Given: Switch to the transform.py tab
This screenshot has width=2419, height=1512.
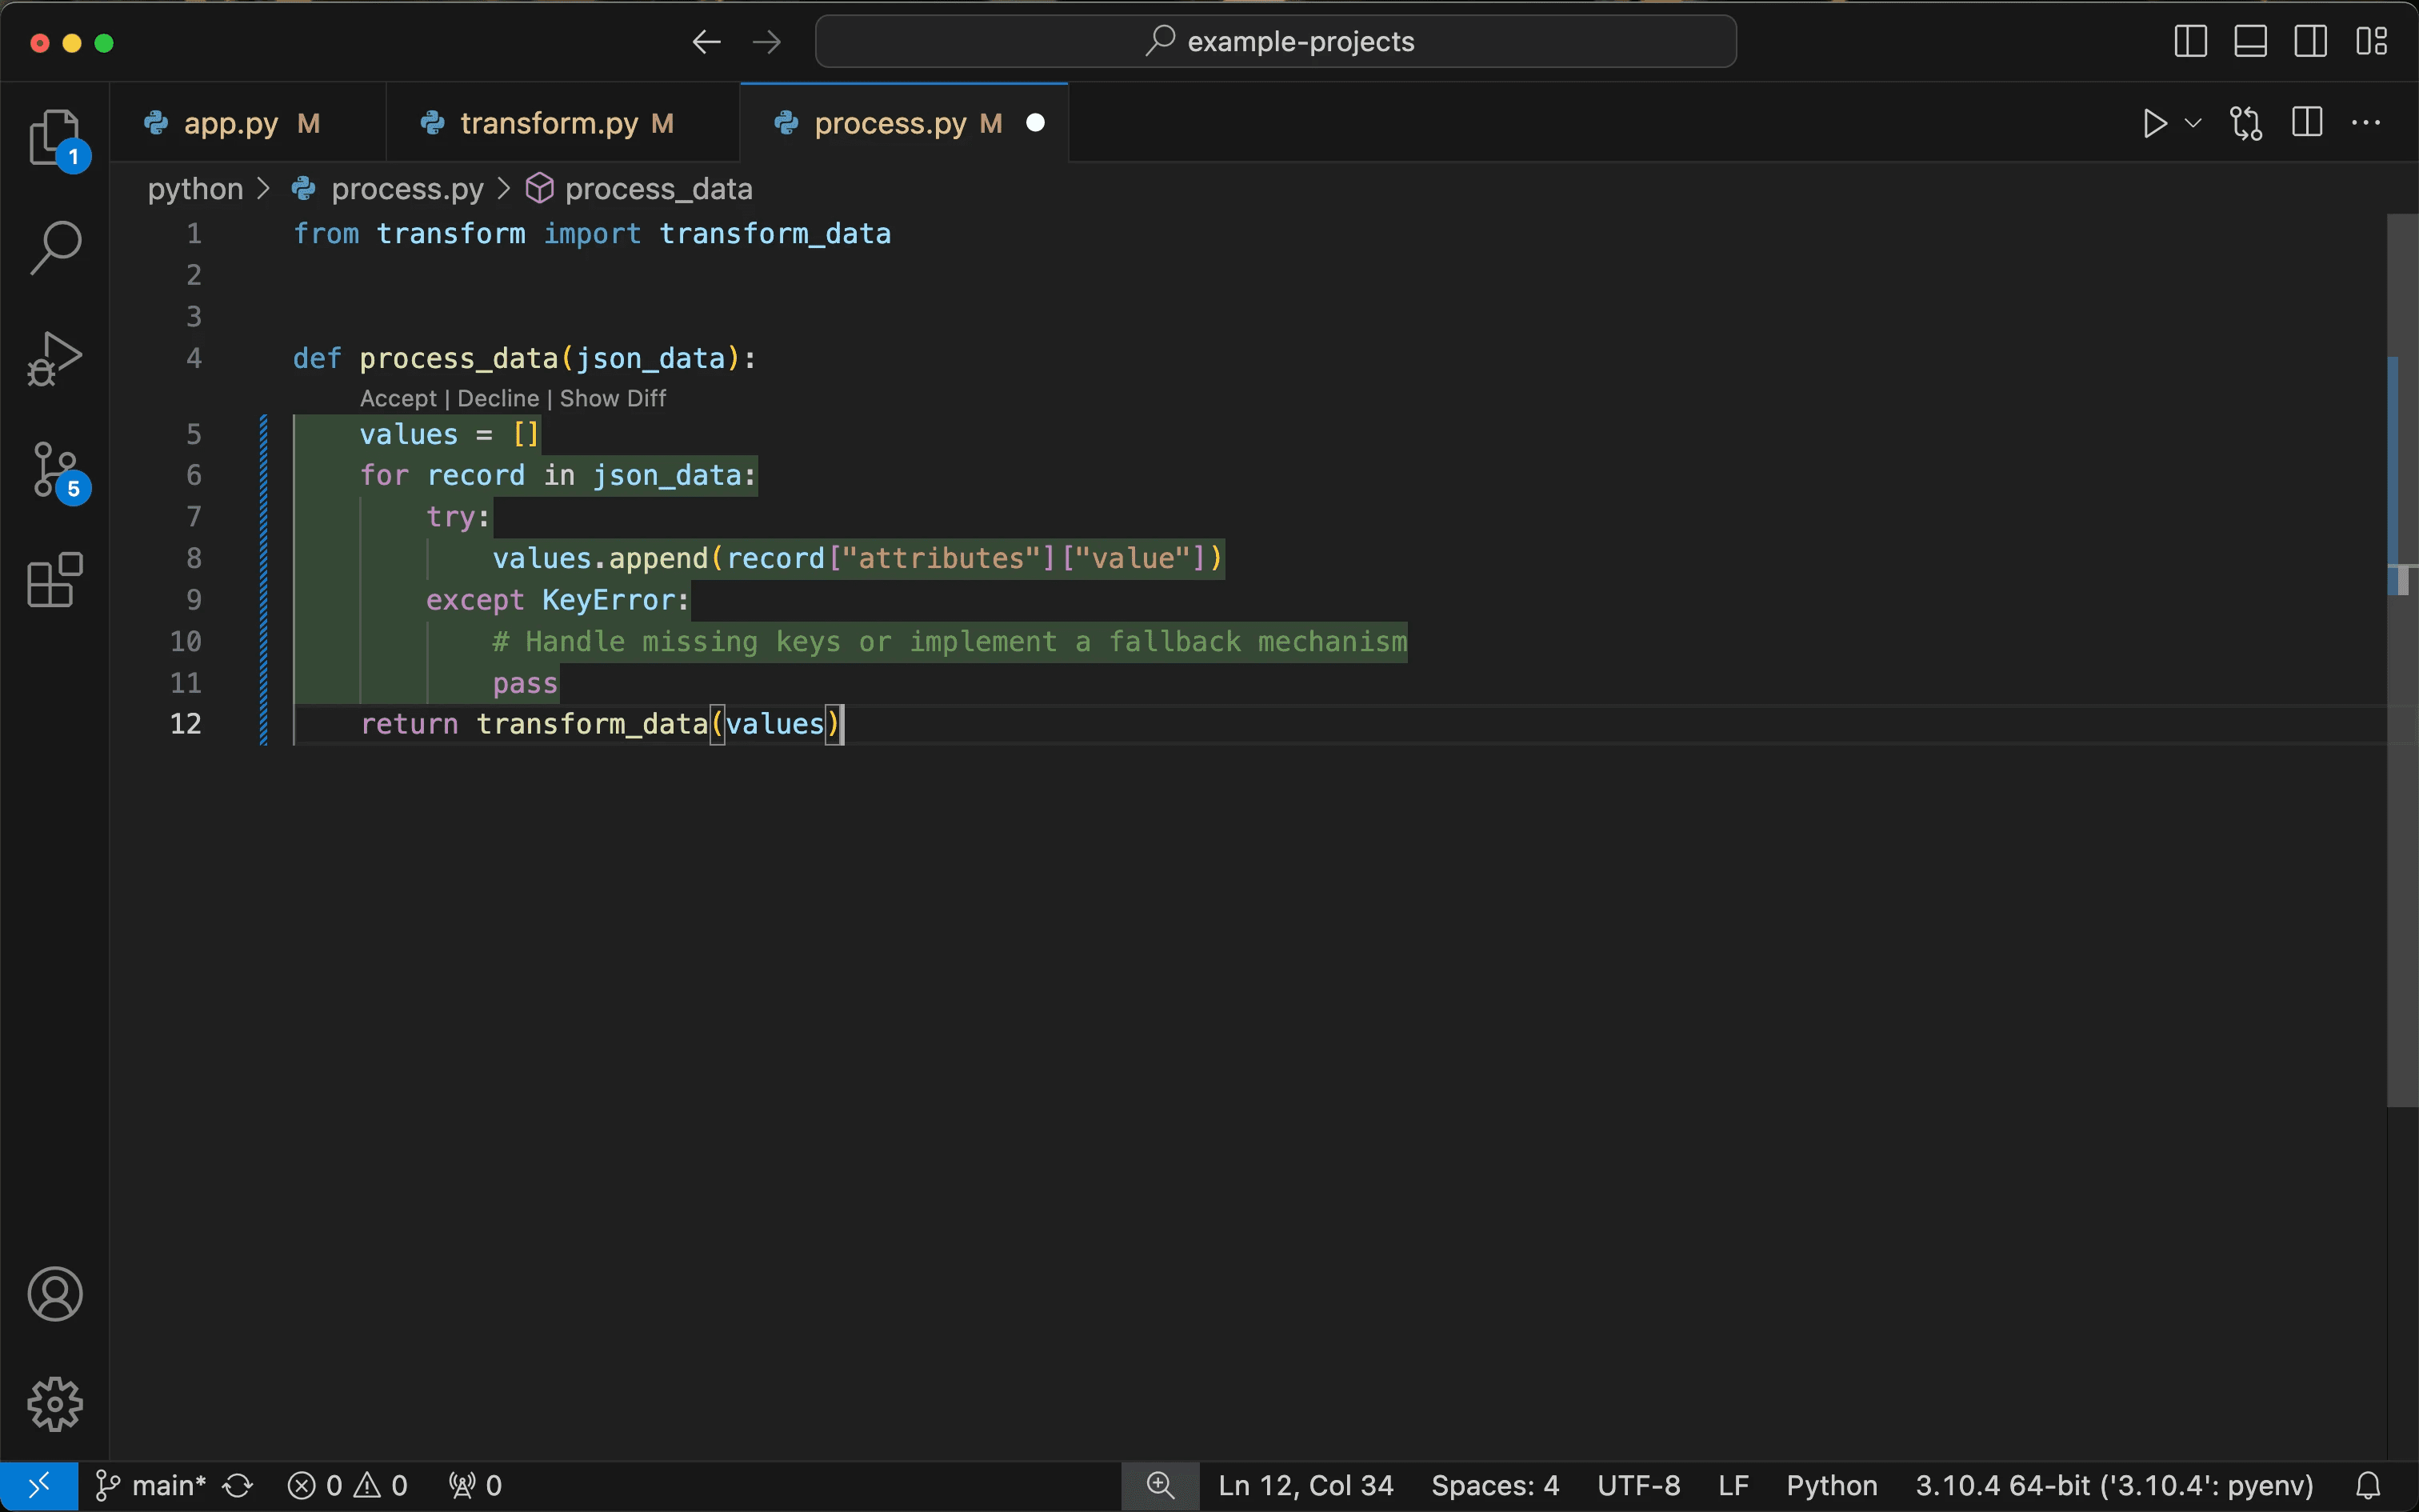Looking at the screenshot, I should [x=549, y=123].
